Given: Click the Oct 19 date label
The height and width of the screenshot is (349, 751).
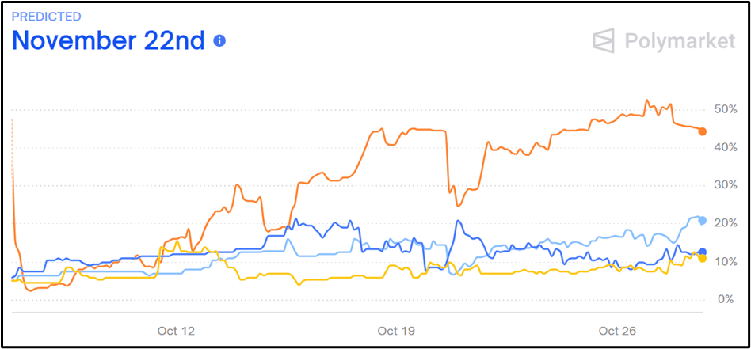Looking at the screenshot, I should click(397, 331).
